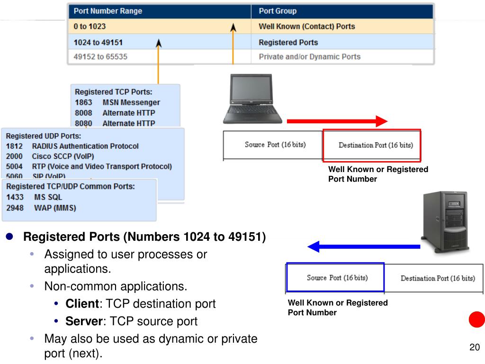Screen dimensions: 485x364
Task: Click the blue left-pointing arrow
Action: [x=363, y=246]
